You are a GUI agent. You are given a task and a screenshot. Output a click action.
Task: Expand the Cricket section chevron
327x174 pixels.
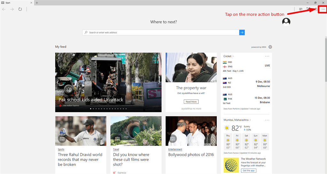[233, 56]
